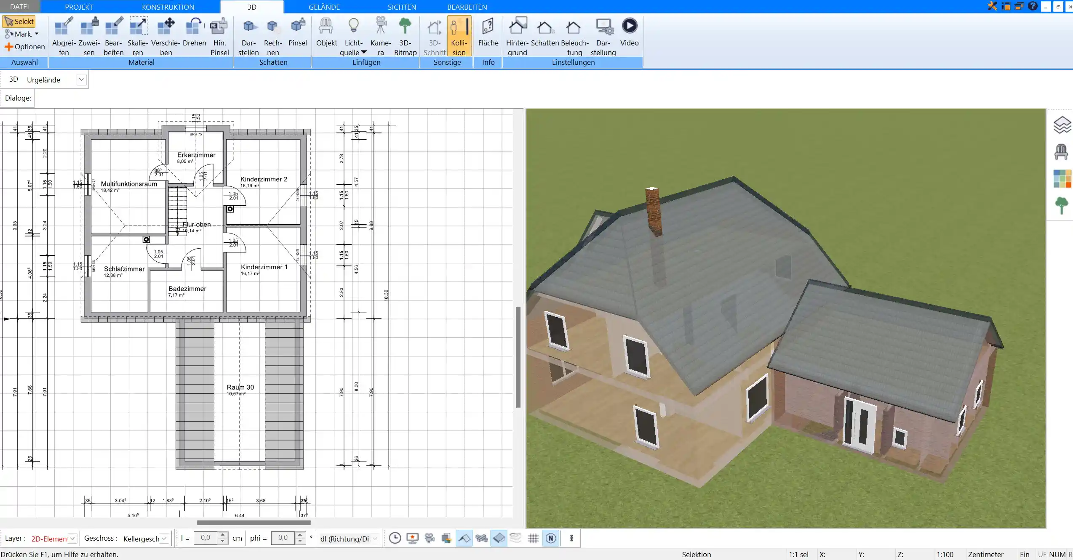Click the shadow Rechnen tool
The image size is (1073, 560).
pos(273,36)
